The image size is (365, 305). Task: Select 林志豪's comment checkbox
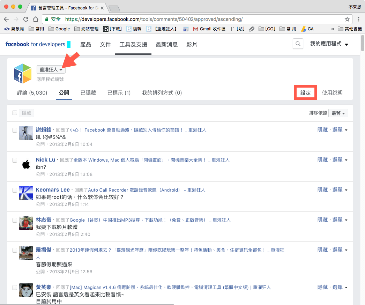(x=15, y=220)
